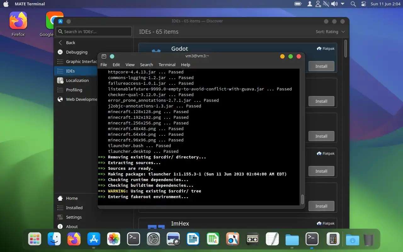The image size is (403, 252).
Task: Open the Terminal menu in the terminal menu bar
Action: tap(167, 65)
